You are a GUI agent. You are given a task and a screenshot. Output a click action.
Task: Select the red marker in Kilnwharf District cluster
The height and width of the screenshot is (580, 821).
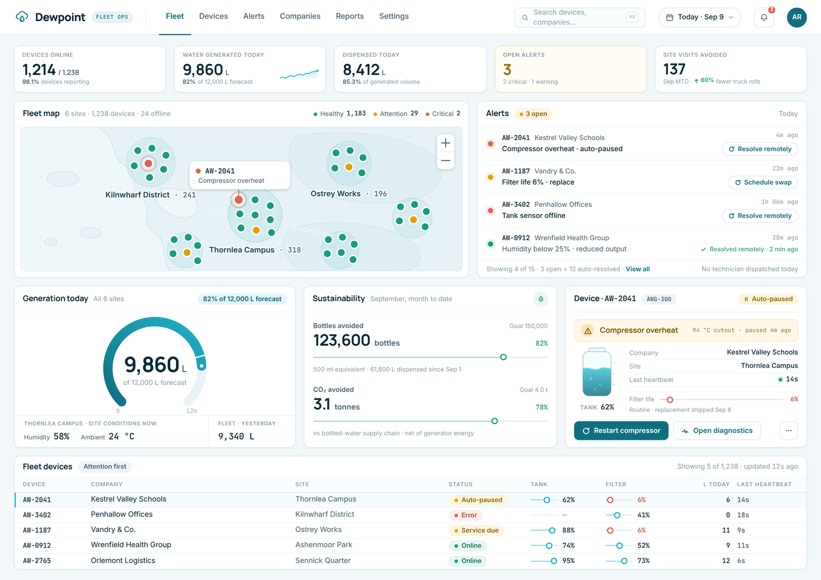click(x=148, y=163)
